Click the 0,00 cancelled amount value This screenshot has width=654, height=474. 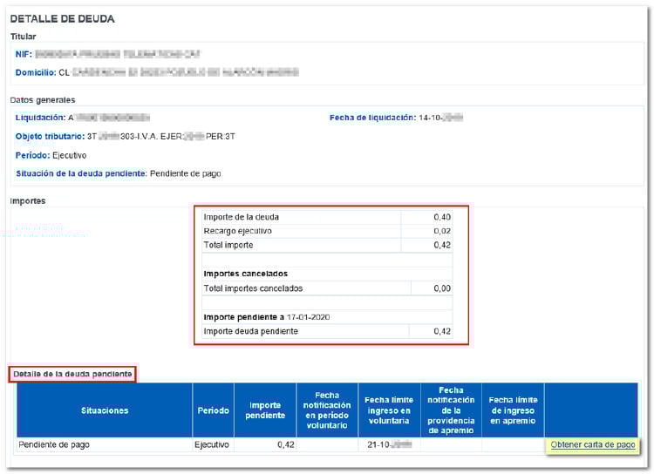click(x=442, y=288)
